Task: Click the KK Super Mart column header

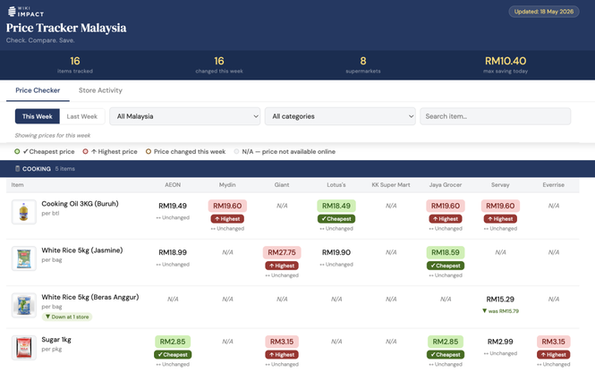Action: pyautogui.click(x=391, y=185)
